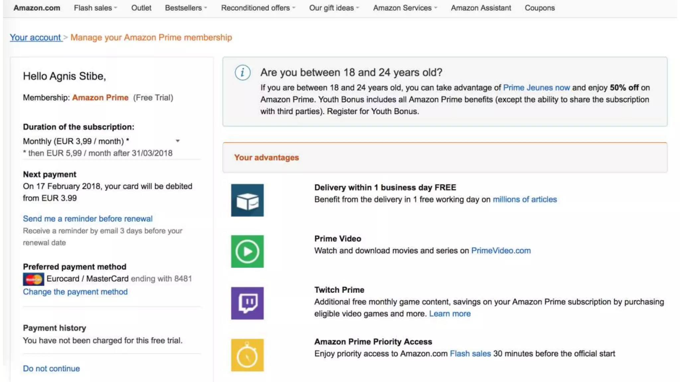The width and height of the screenshot is (680, 382).
Task: Click the Do not continue link
Action: pos(51,369)
